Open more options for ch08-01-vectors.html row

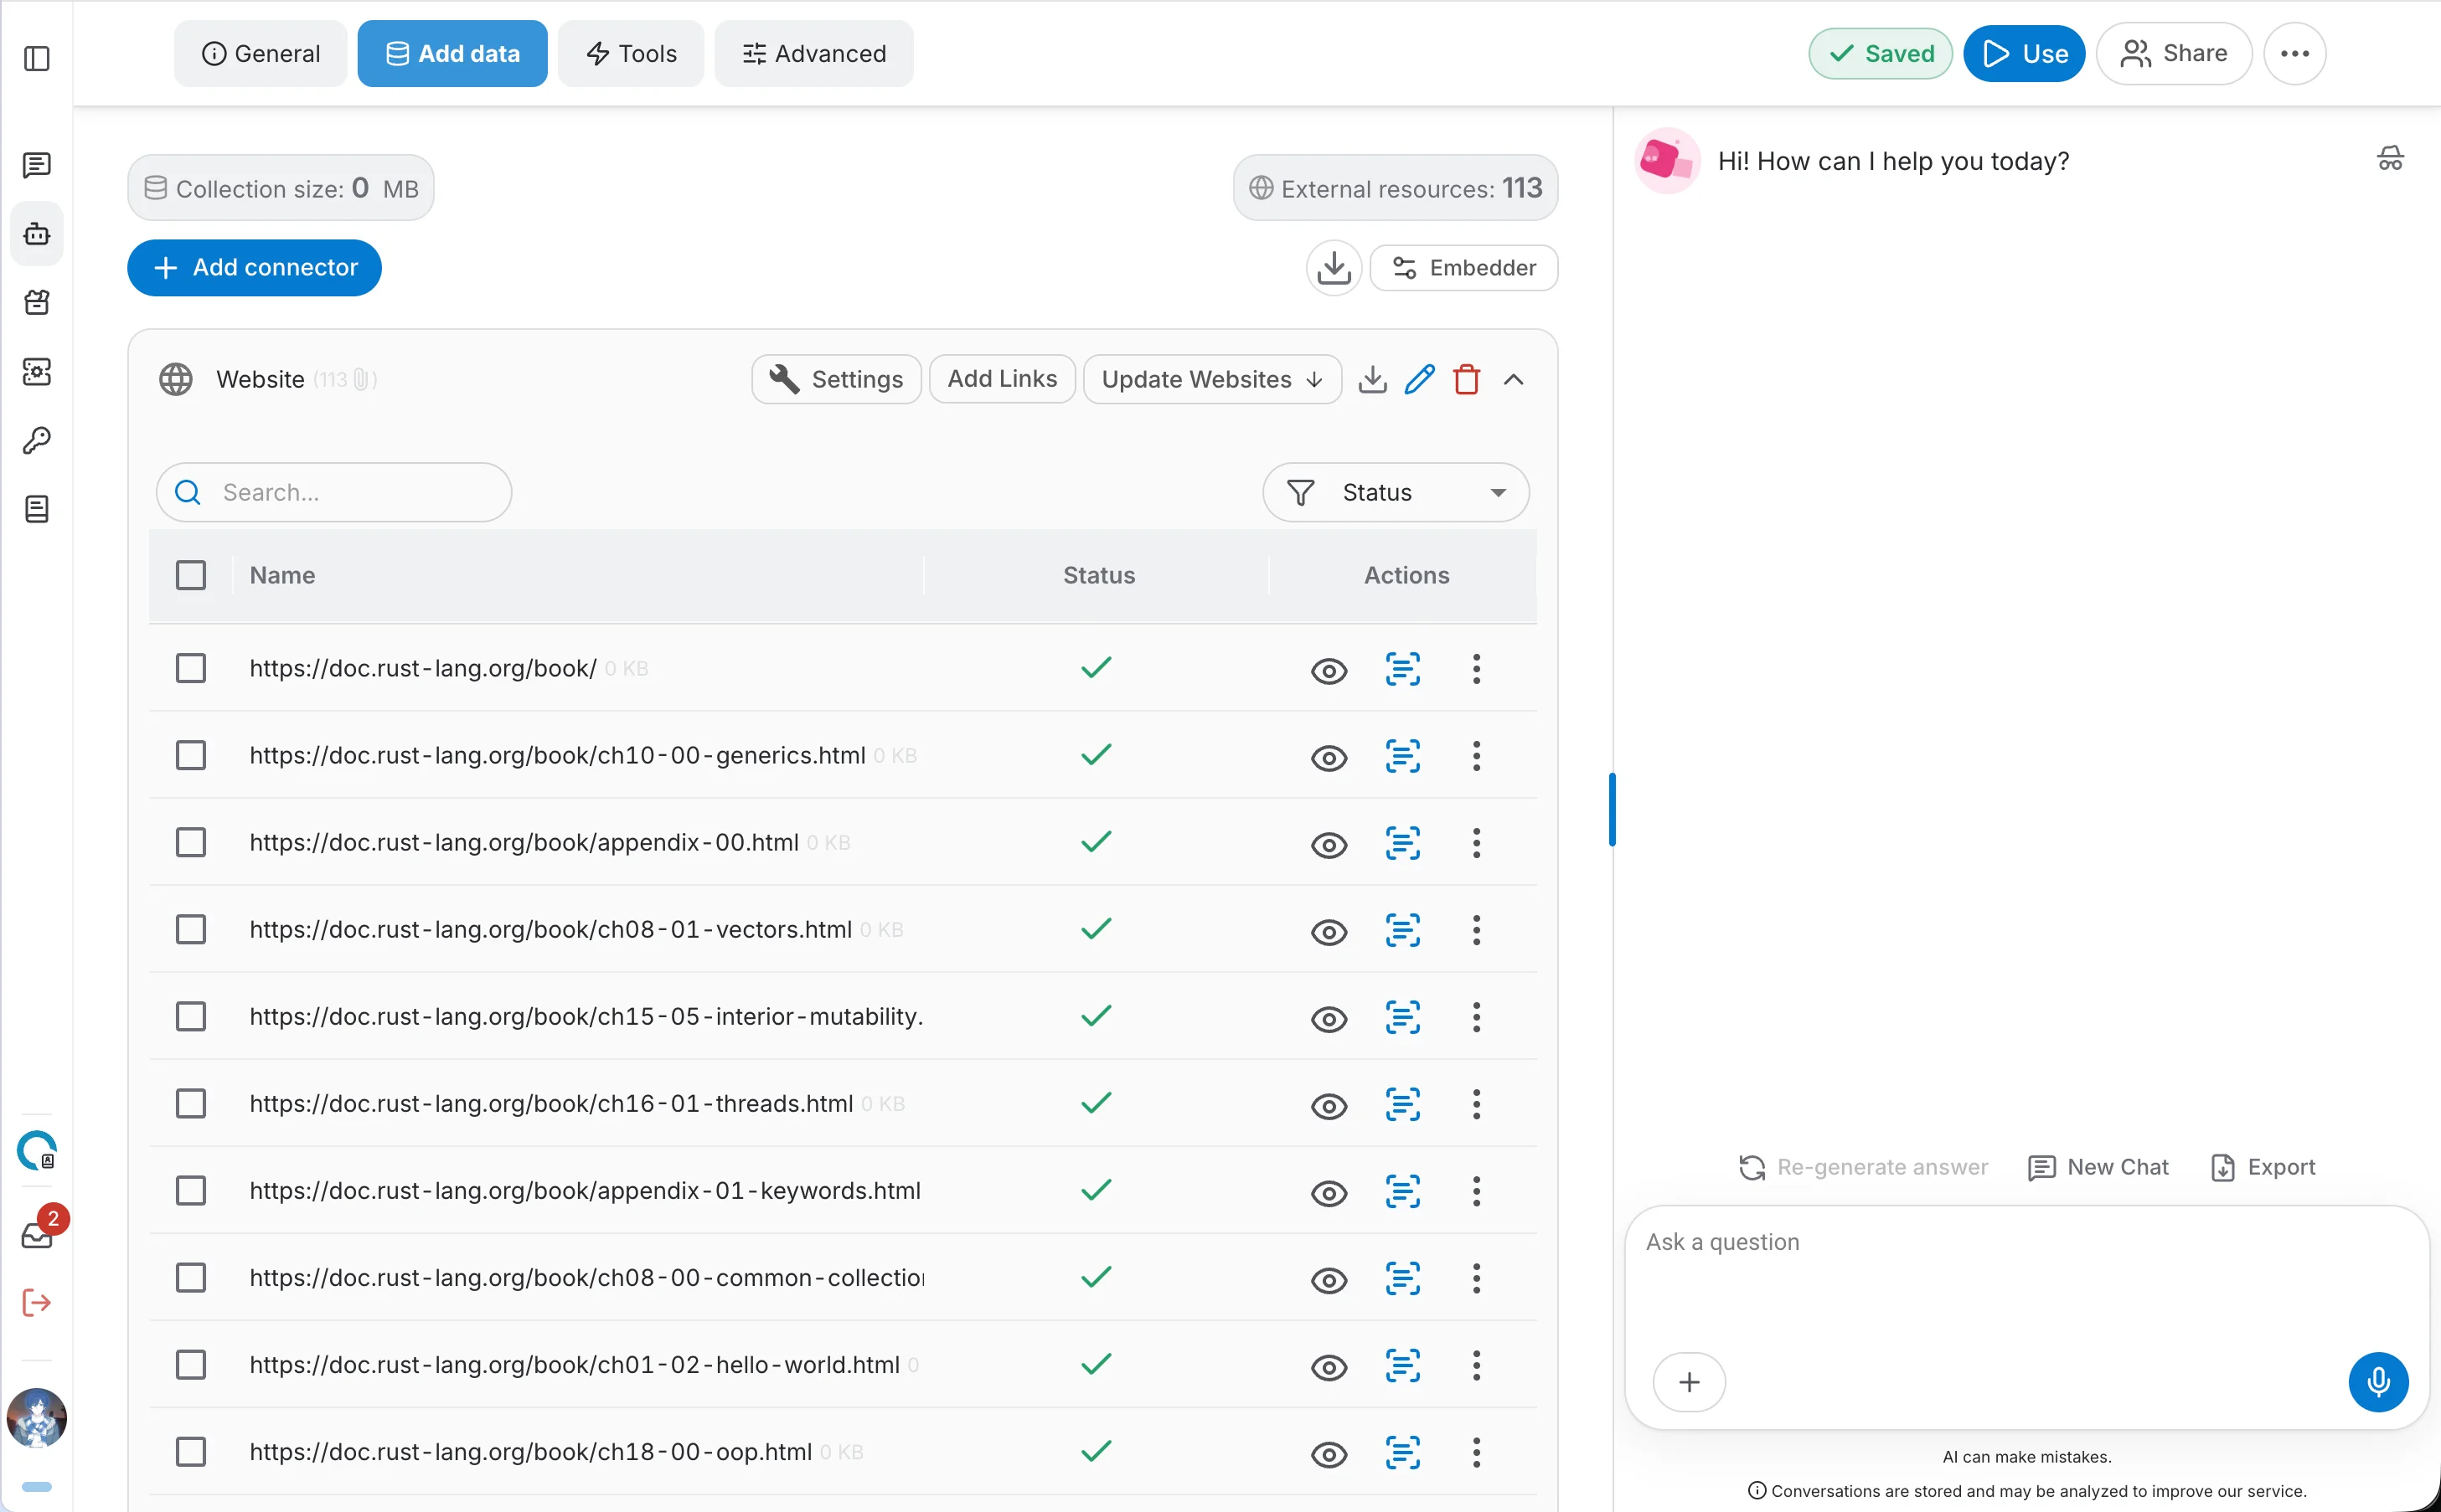[x=1476, y=929]
